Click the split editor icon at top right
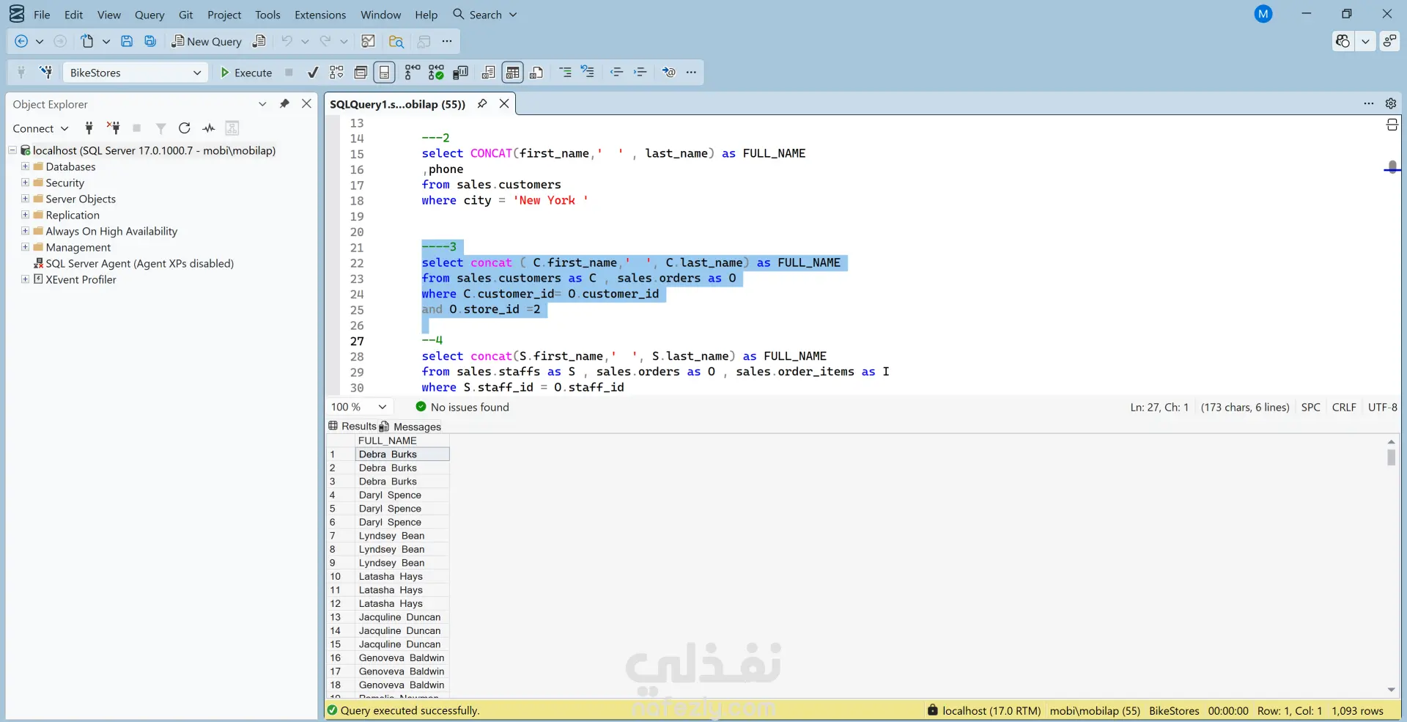 click(1392, 125)
